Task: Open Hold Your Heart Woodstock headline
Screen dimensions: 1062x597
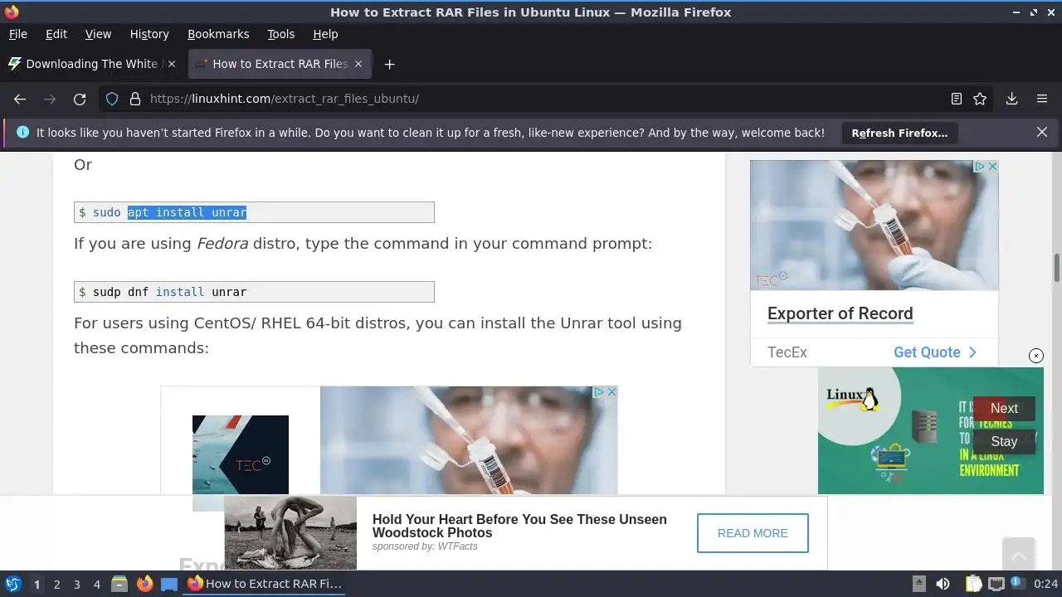Action: click(519, 526)
